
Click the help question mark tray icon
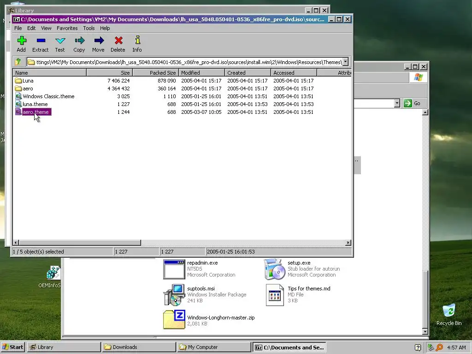click(418, 348)
